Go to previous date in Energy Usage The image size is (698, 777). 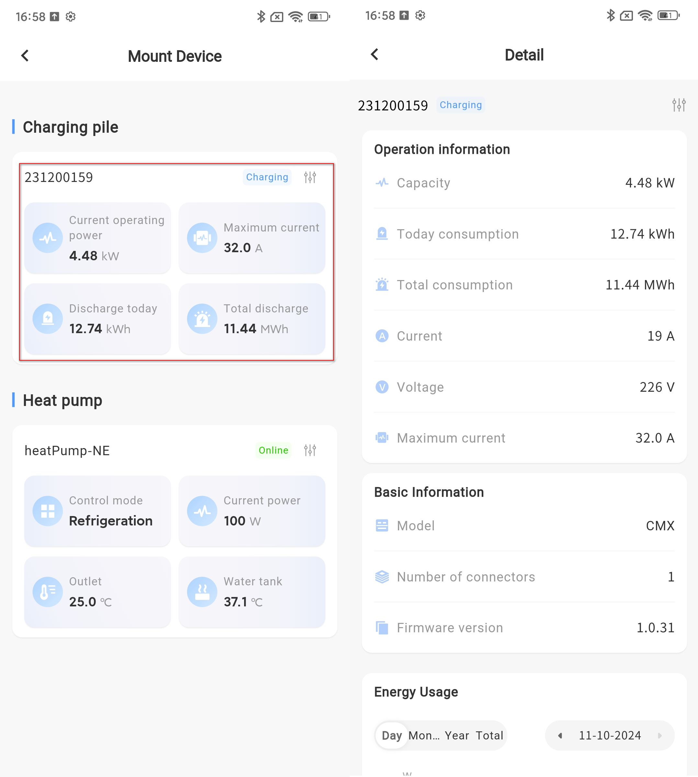(x=560, y=735)
